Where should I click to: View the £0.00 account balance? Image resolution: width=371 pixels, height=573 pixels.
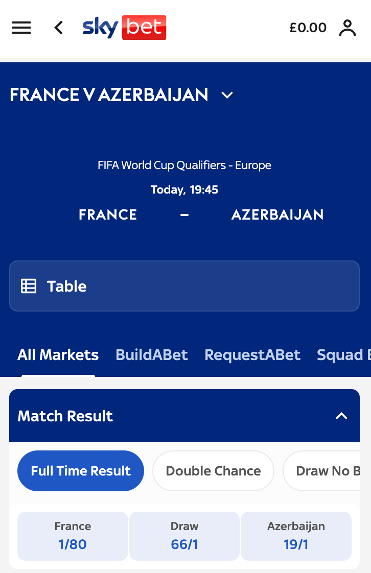[308, 28]
